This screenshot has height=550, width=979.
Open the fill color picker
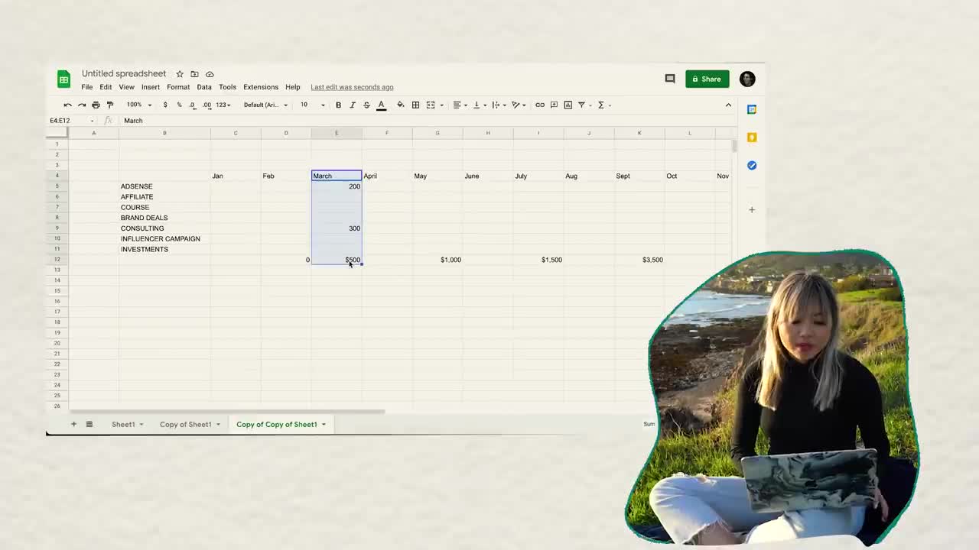point(400,105)
